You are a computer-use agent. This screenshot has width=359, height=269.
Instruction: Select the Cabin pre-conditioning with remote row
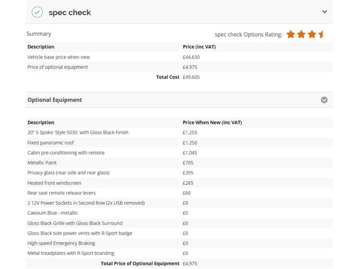179,152
